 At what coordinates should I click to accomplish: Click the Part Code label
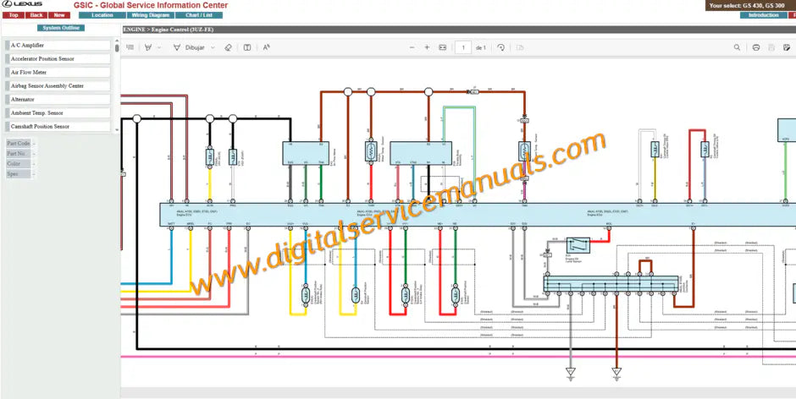[x=18, y=144]
